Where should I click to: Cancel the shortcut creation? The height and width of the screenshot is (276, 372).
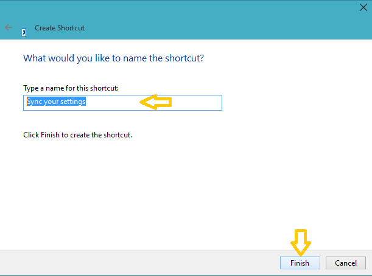click(346, 263)
